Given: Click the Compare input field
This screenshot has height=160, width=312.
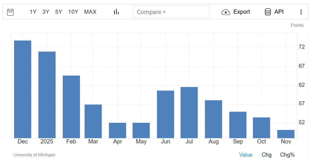Looking at the screenshot, I should pos(171,12).
